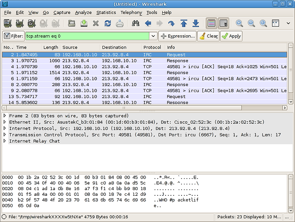Screen dimensions: 295x222
Task: Open the Edit menu
Action: [20, 12]
